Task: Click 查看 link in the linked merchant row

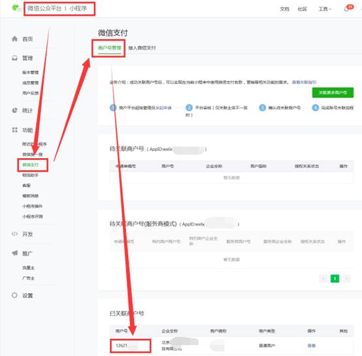Action: pyautogui.click(x=312, y=346)
